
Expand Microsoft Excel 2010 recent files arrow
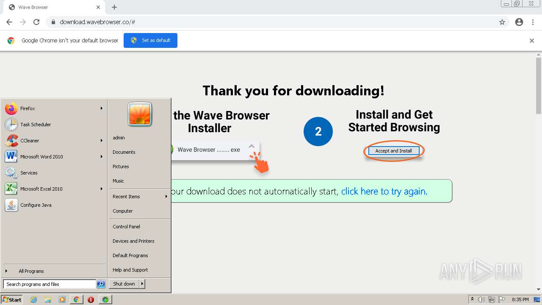102,189
